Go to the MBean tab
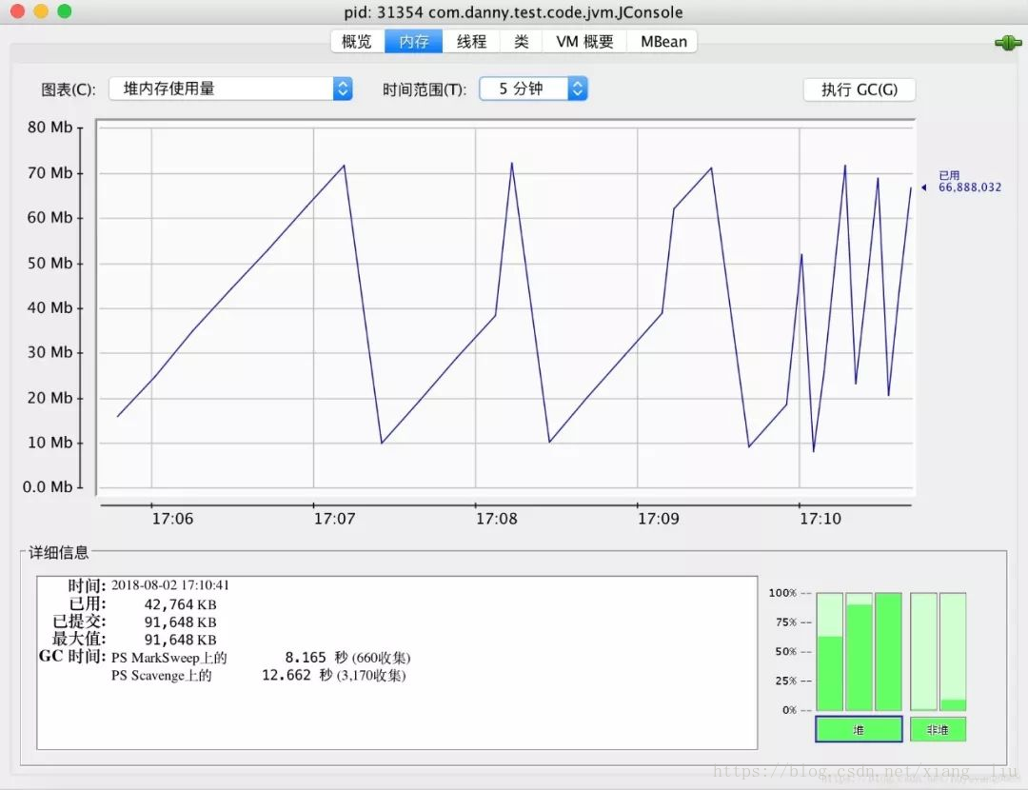The height and width of the screenshot is (790, 1028). click(663, 41)
